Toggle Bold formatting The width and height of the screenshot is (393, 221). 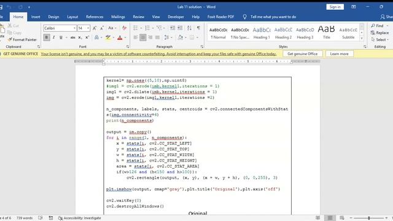click(x=47, y=37)
